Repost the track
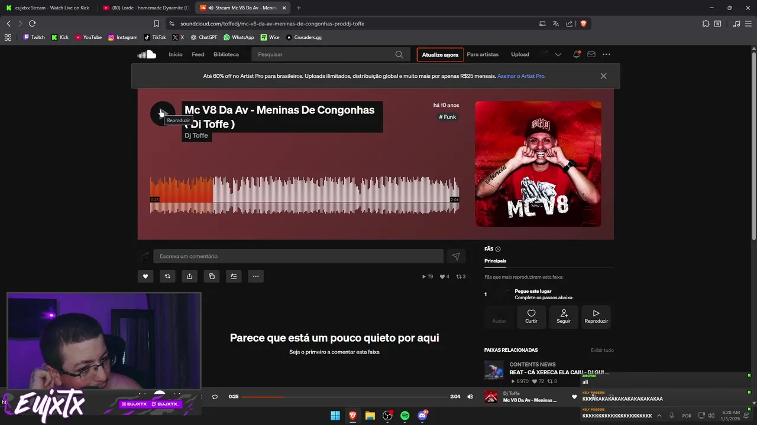Viewport: 757px width, 425px height. (167, 276)
